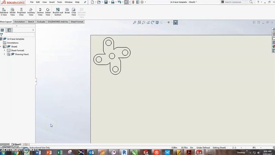
Task: Open PowerPoint from the taskbar
Action: (x=49, y=152)
